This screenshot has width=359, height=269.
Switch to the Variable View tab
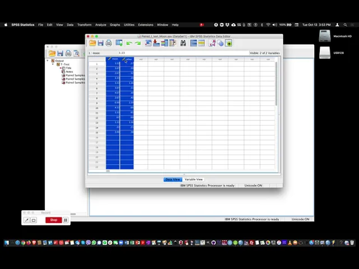[194, 179]
